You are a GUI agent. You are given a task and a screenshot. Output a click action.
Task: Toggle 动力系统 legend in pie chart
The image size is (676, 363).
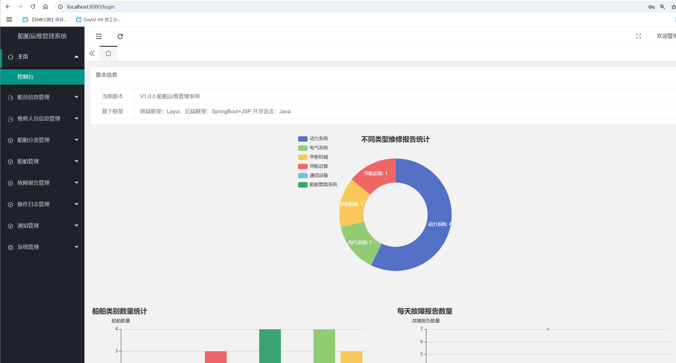[x=318, y=139]
